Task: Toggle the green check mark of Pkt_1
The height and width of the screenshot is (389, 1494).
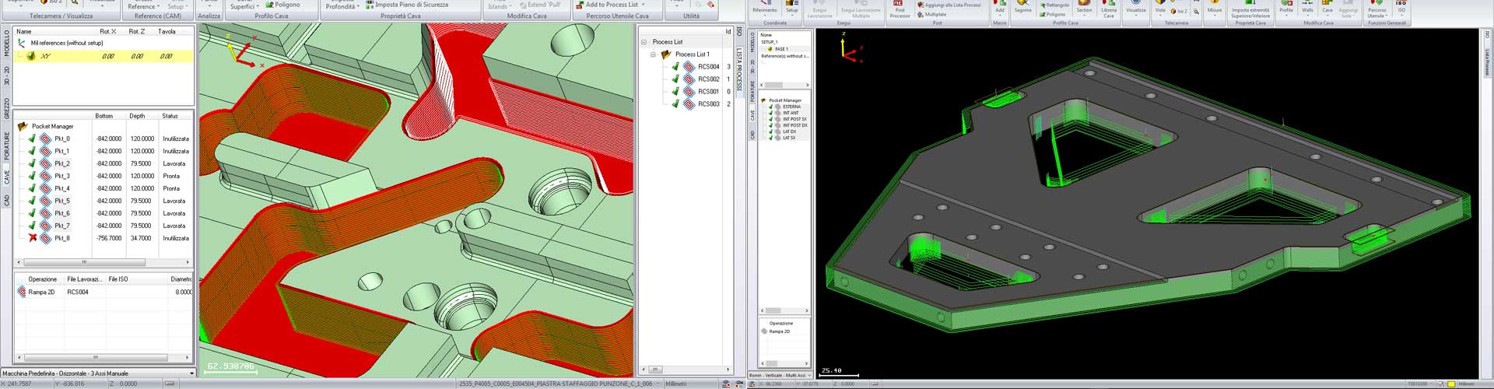Action: 32,151
